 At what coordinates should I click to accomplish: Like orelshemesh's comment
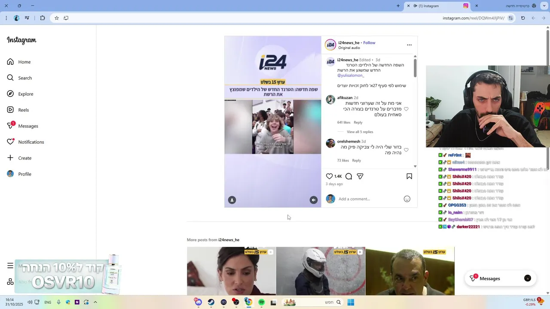coord(406,150)
